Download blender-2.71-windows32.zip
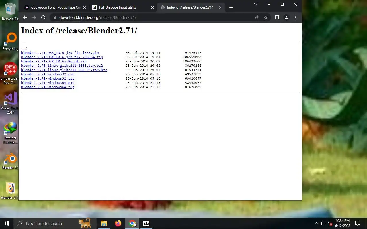Screen dimensions: 367x229 47,78
